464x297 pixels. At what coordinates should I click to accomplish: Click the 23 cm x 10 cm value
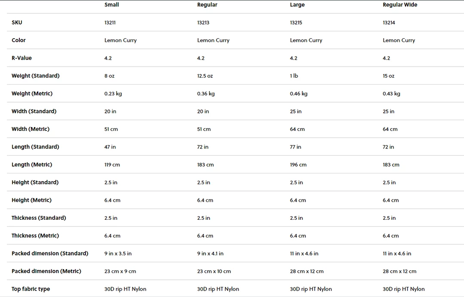(x=214, y=271)
